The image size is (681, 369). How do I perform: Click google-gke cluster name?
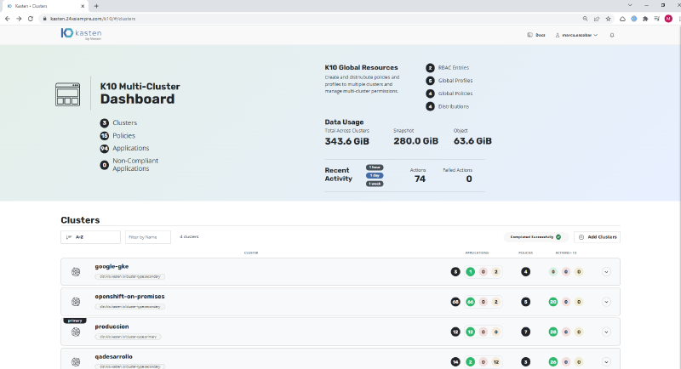112,267
